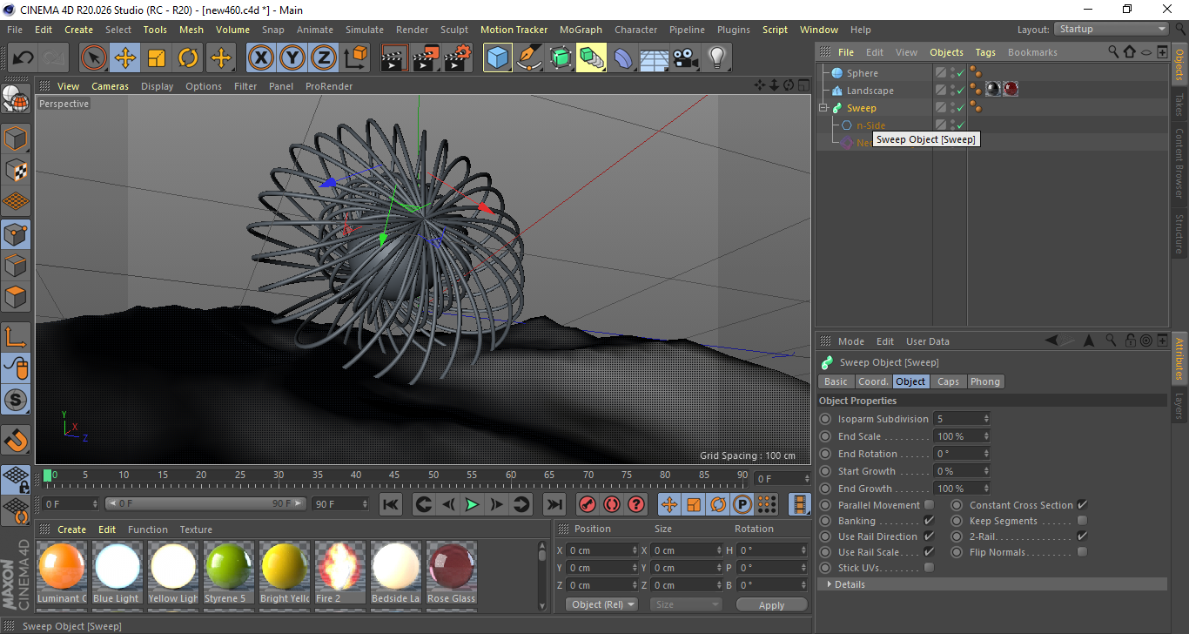Open the Size mode dropdown
This screenshot has height=634, width=1189.
(687, 604)
